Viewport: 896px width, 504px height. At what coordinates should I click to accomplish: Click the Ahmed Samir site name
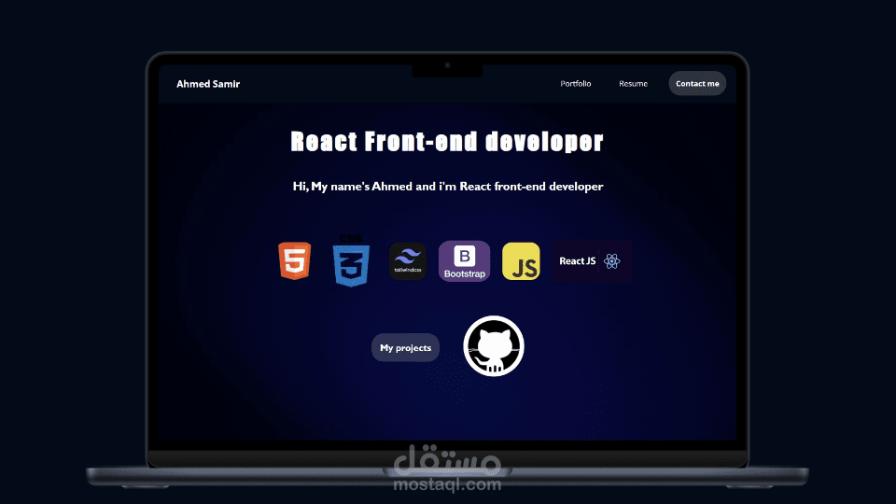coord(208,84)
